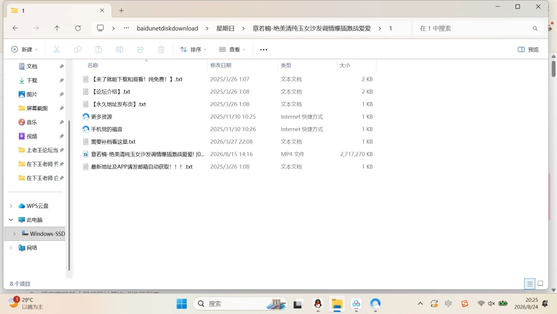
Task: Click the Copy toolbar icon
Action: 77,50
